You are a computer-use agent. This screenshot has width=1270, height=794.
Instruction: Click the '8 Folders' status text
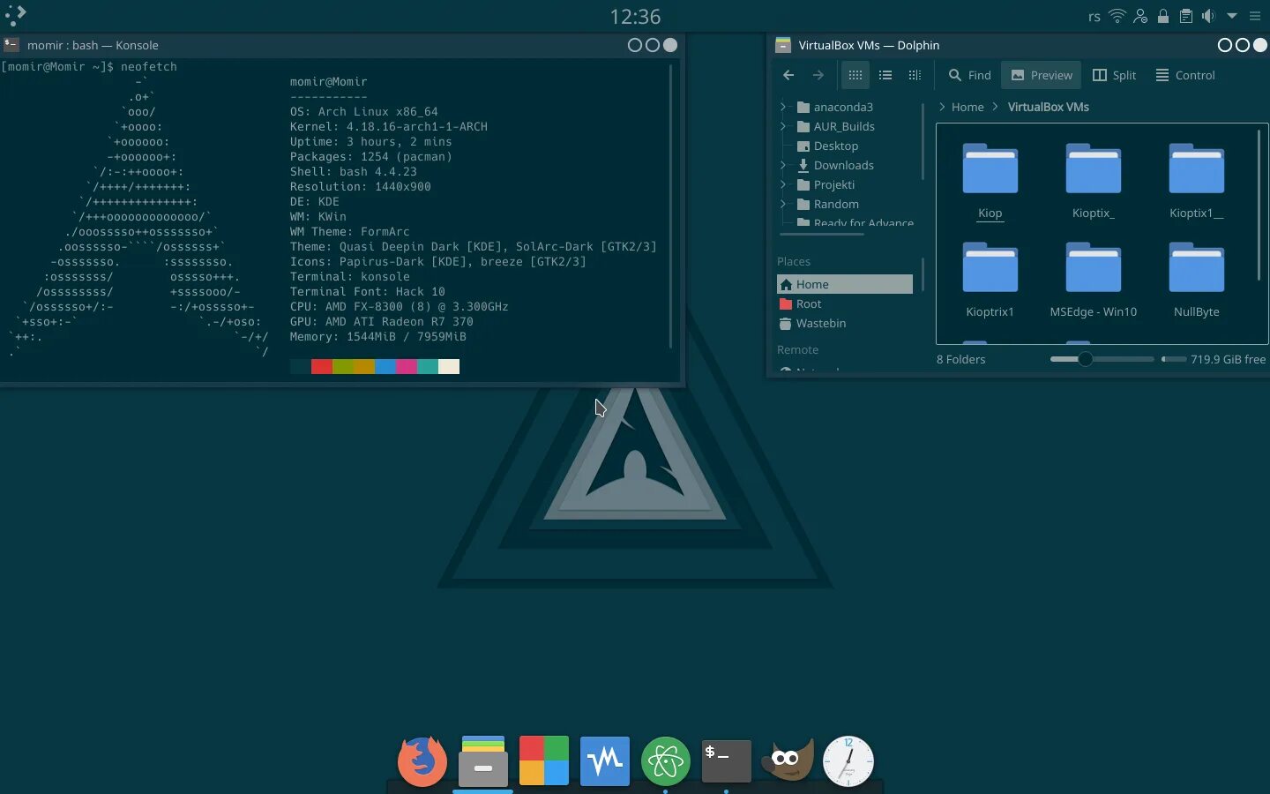click(x=960, y=359)
